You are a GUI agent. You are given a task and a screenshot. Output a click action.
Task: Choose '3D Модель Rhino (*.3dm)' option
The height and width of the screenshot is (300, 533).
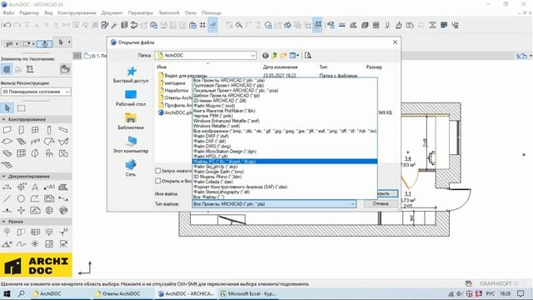(x=285, y=177)
